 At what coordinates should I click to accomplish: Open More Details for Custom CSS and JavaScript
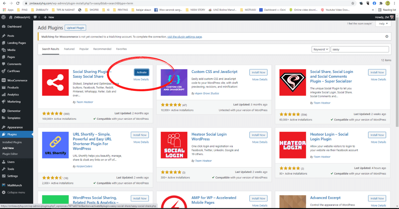click(x=260, y=80)
